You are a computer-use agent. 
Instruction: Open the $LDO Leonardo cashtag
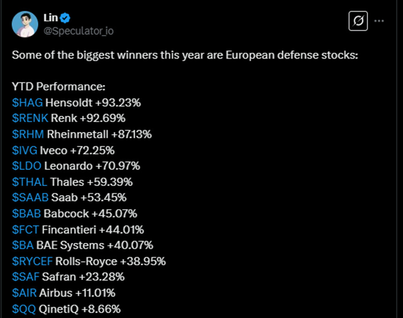coord(27,166)
